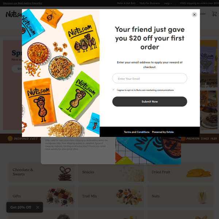This screenshot has height=219, width=219.
Task: Browse the Gifts category tile
Action: pos(41,196)
